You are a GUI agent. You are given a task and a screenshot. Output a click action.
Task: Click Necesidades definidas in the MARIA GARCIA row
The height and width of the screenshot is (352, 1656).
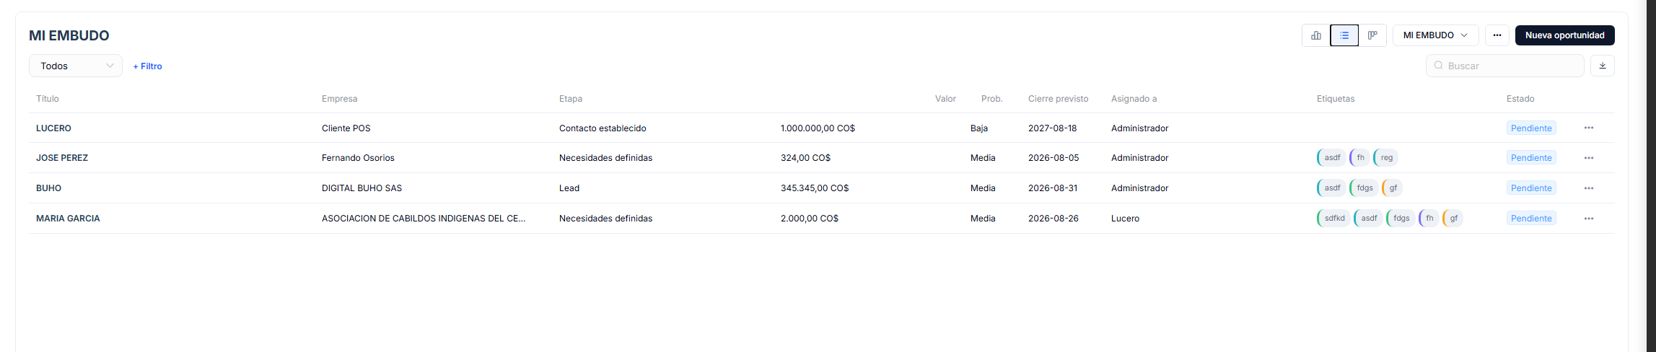click(x=605, y=219)
